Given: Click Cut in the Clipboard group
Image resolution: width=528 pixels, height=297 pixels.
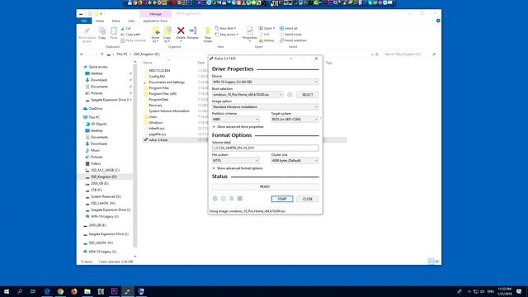Looking at the screenshot, I should (x=126, y=29).
